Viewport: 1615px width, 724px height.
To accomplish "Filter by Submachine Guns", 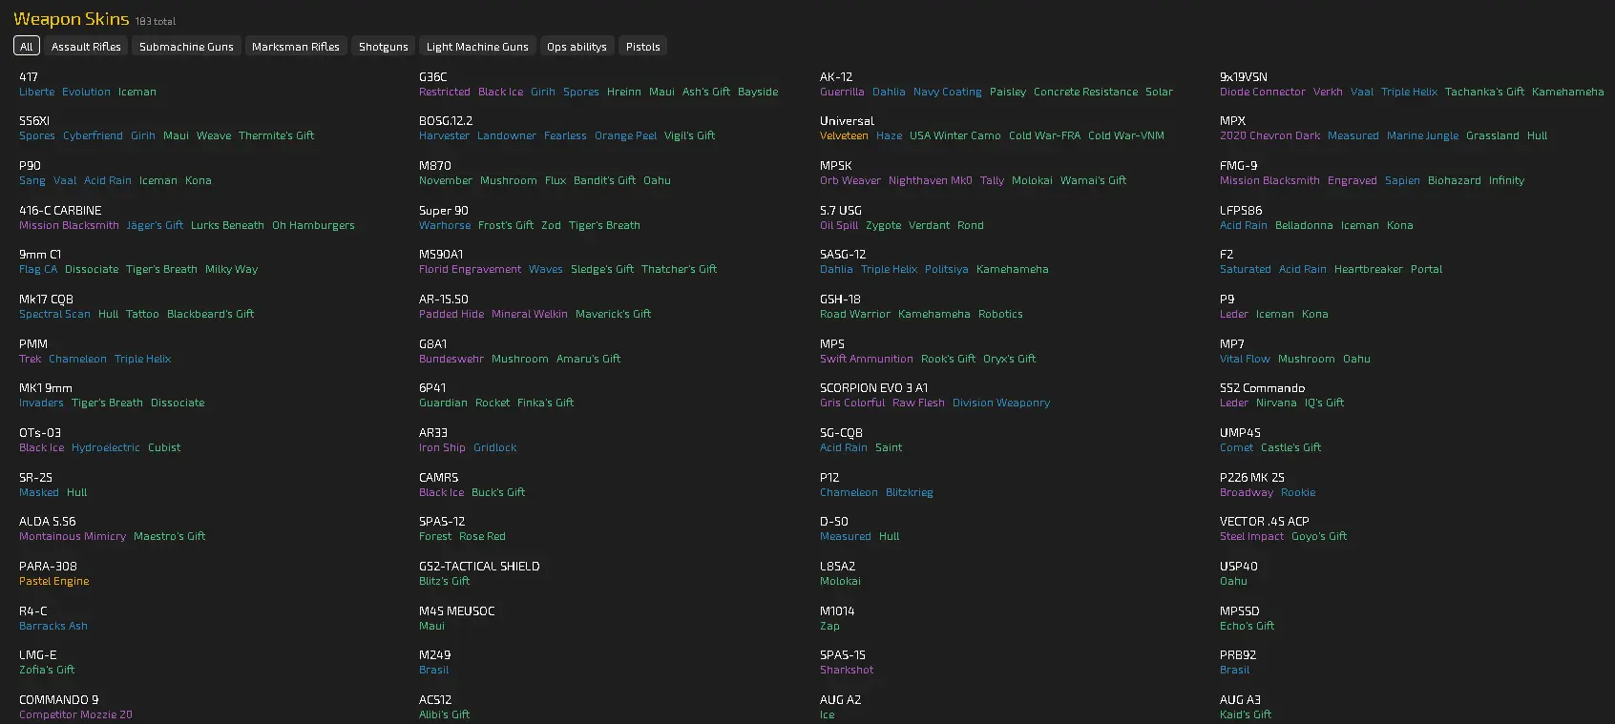I will [x=186, y=47].
